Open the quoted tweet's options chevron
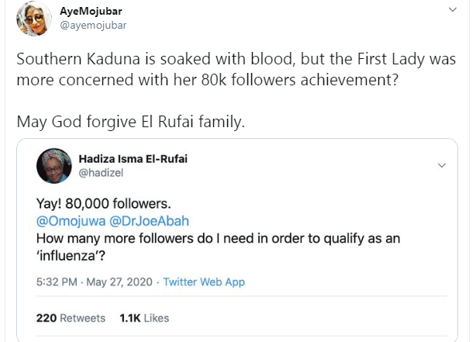 click(x=442, y=165)
